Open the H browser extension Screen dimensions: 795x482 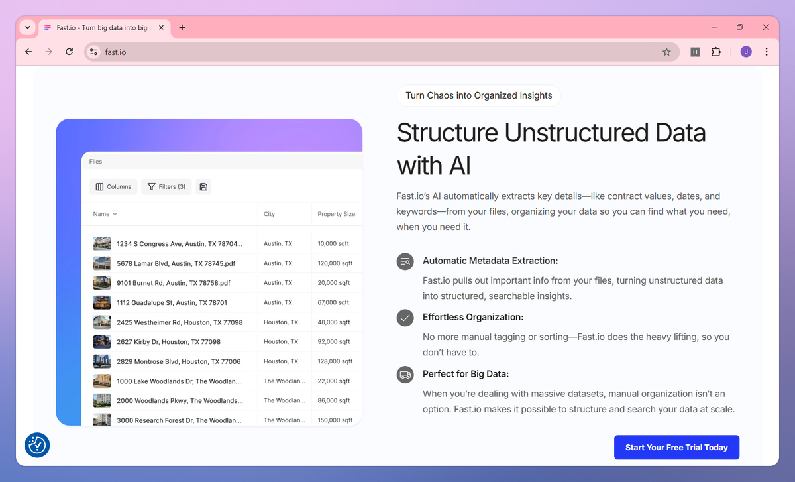tap(695, 52)
